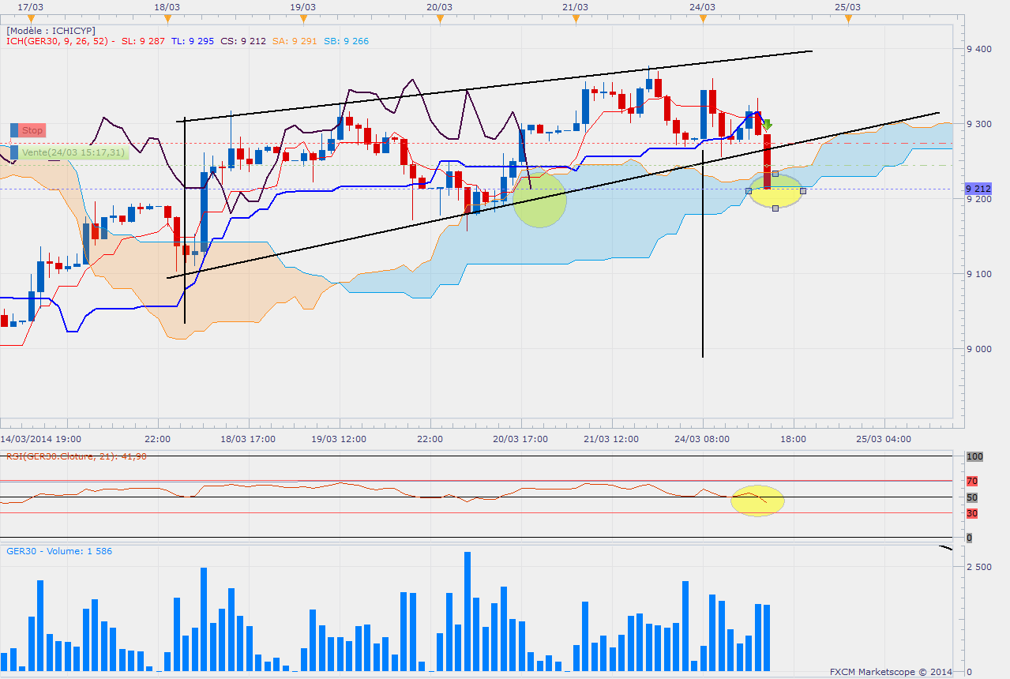
Task: Click the [Modèle : ICHICYP] label
Action: (x=51, y=30)
